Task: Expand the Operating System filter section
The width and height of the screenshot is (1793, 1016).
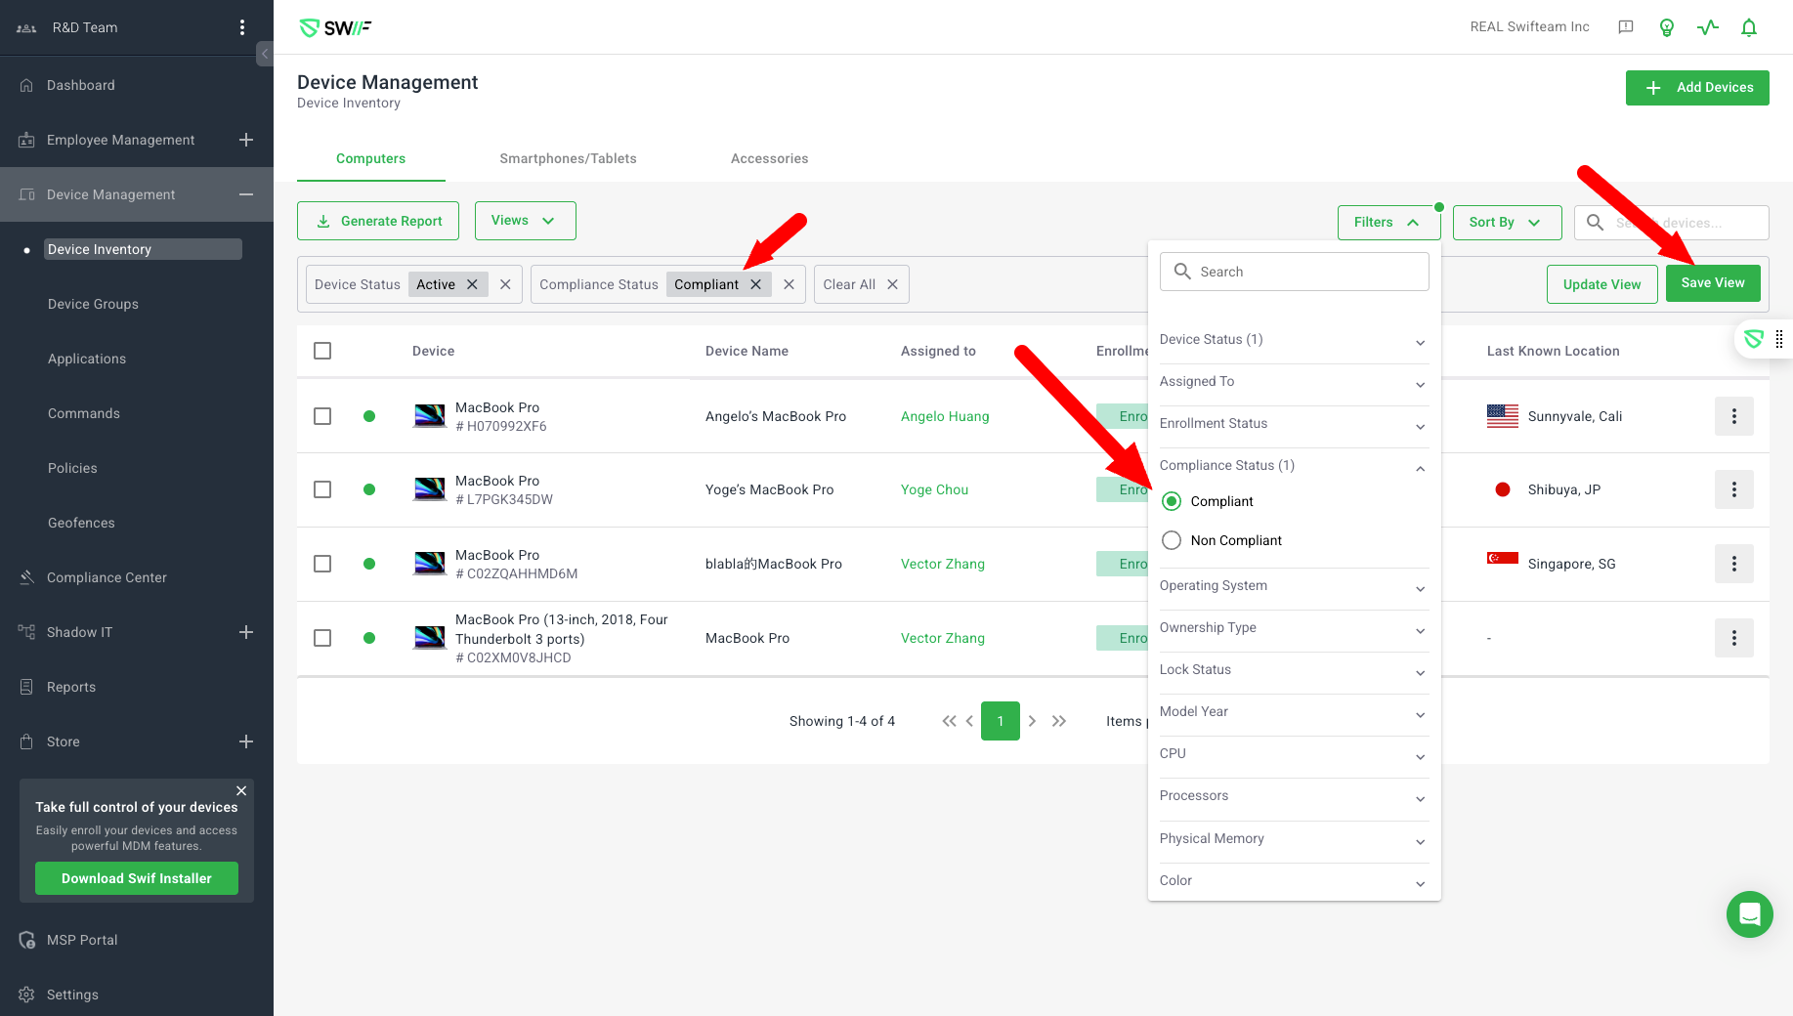Action: [x=1294, y=586]
